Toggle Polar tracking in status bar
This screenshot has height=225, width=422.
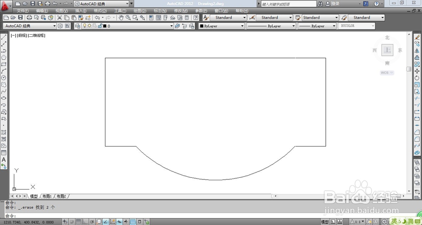(92, 222)
